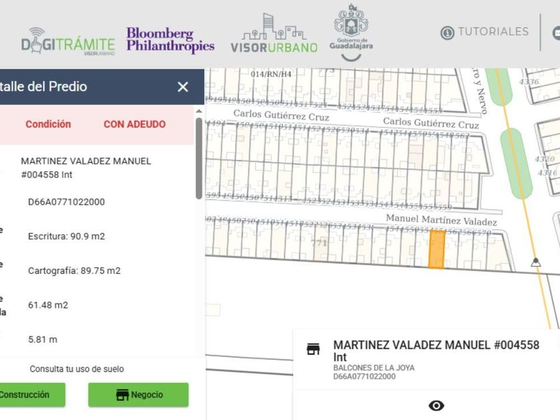Select the 5.81 m value

coord(43,339)
